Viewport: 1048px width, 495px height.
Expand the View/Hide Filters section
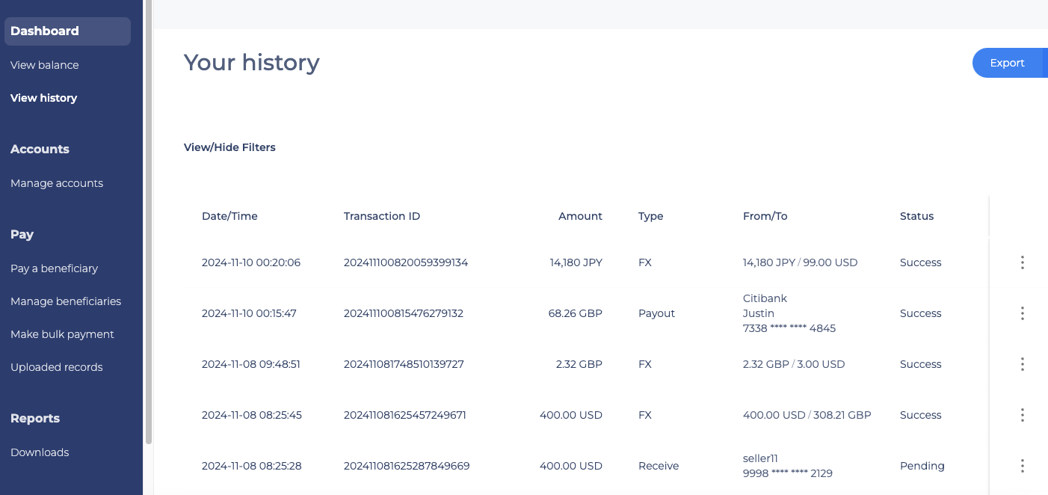click(229, 147)
